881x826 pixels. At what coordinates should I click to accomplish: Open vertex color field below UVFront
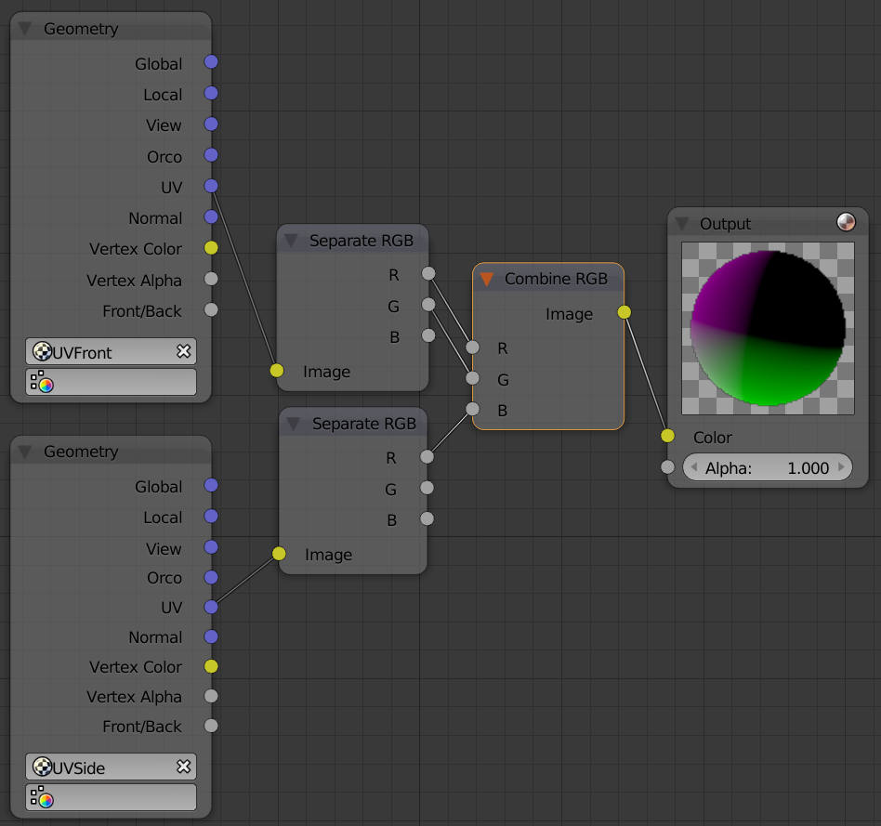point(111,382)
